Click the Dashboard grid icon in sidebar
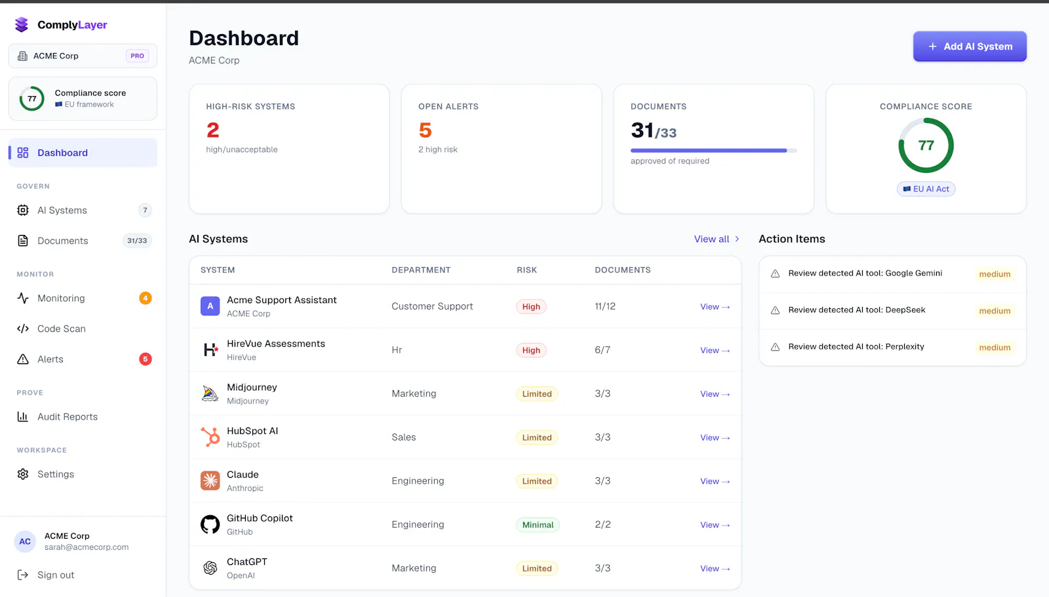The width and height of the screenshot is (1049, 597). 23,153
